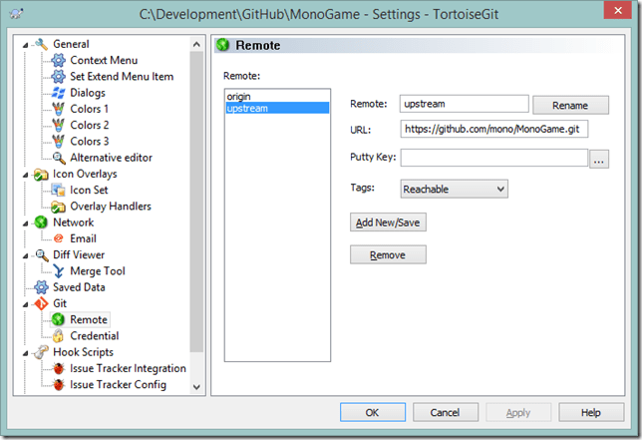Image resolution: width=642 pixels, height=440 pixels.
Task: Click the Overlay Handlers folder icon
Action: click(x=59, y=207)
